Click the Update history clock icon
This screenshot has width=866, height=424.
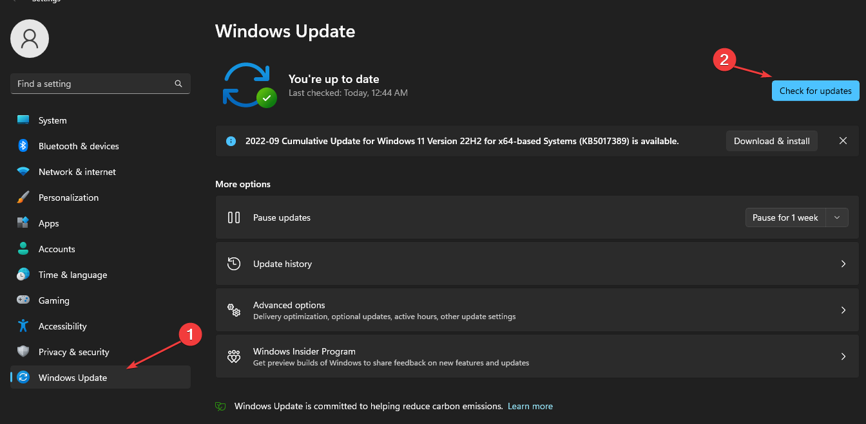coord(234,264)
